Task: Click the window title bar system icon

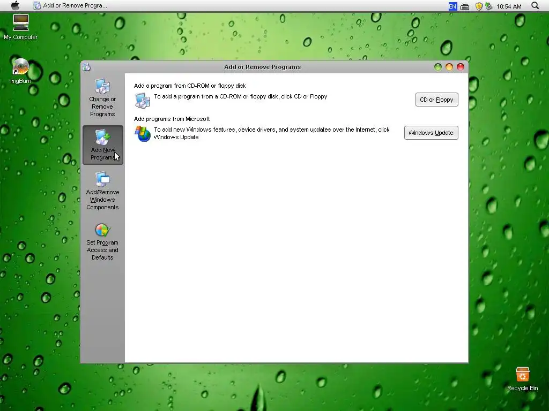Action: click(86, 67)
